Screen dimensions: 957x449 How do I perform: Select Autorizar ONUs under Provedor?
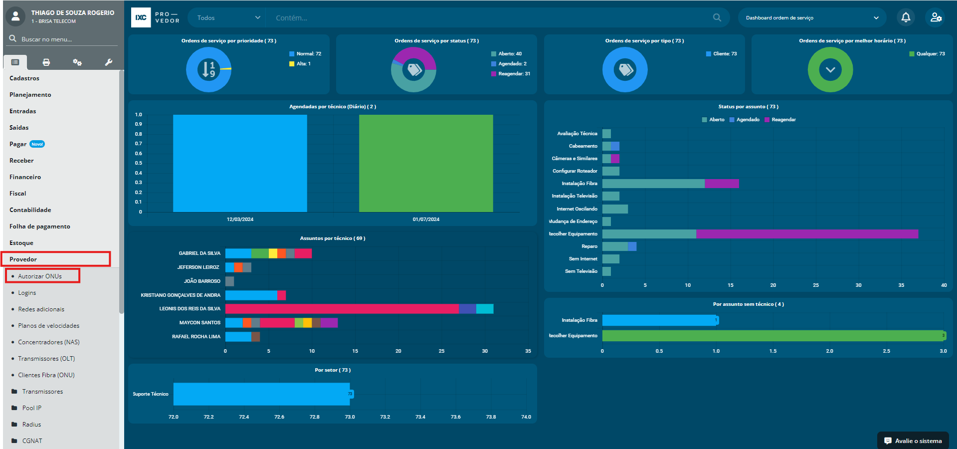40,276
